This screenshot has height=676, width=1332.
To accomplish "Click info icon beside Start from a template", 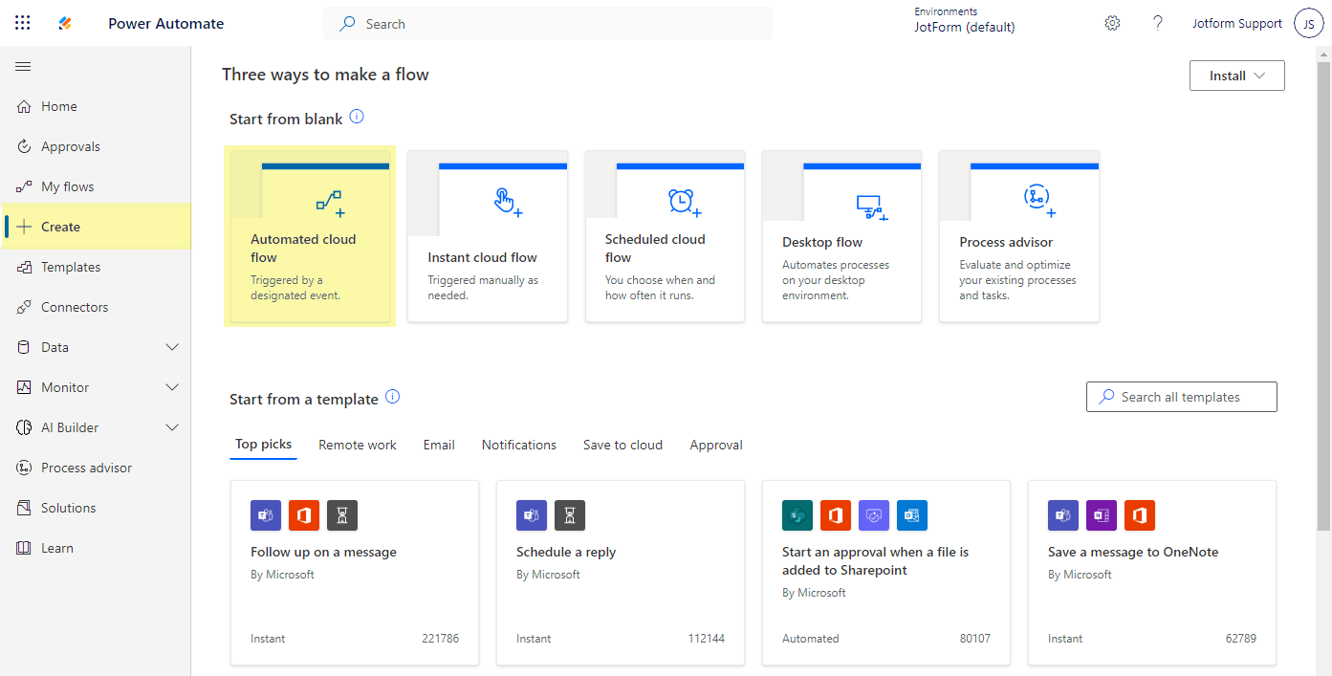I will [x=392, y=397].
